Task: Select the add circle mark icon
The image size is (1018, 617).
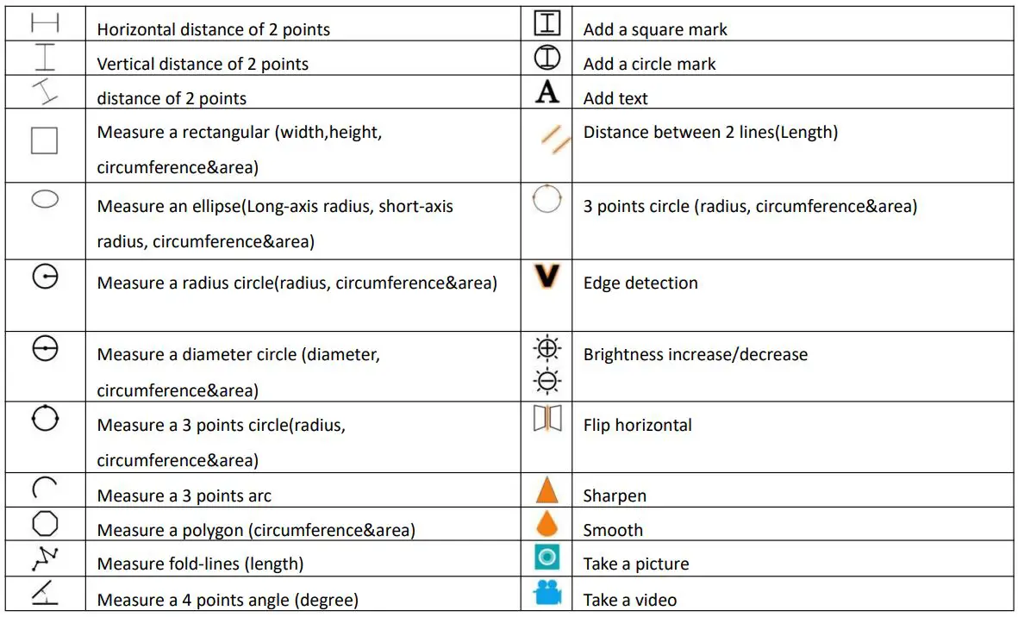Action: [547, 58]
